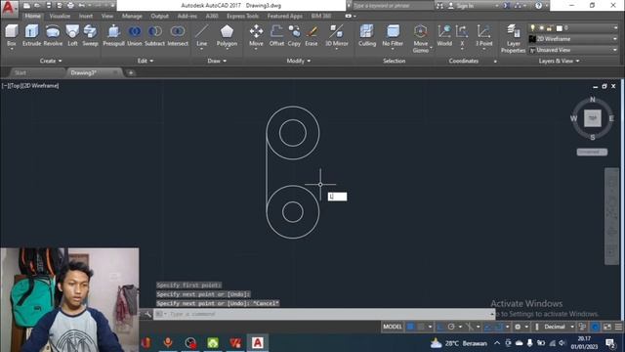Click the Plot printer icon in quick access
The image size is (625, 352).
pos(70,6)
